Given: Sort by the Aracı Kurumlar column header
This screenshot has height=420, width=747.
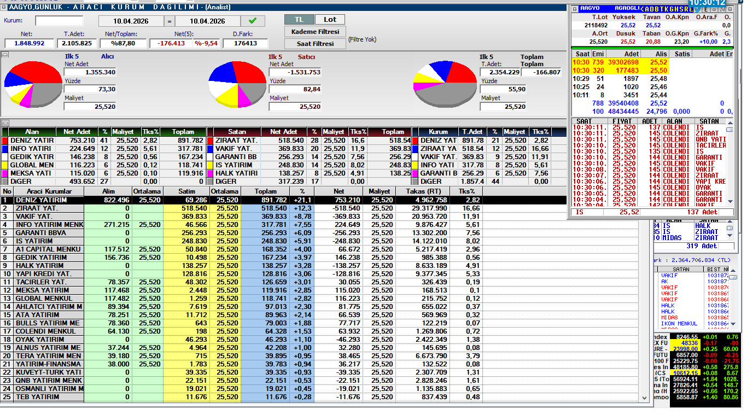Looking at the screenshot, I should click(x=49, y=191).
